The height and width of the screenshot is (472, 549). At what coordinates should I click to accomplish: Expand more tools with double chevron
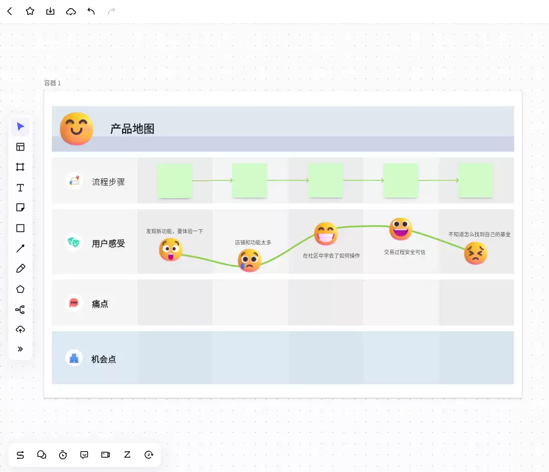[x=20, y=349]
